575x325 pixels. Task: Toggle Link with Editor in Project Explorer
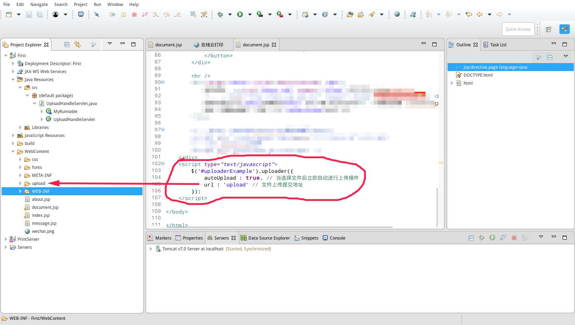pyautogui.click(x=77, y=45)
